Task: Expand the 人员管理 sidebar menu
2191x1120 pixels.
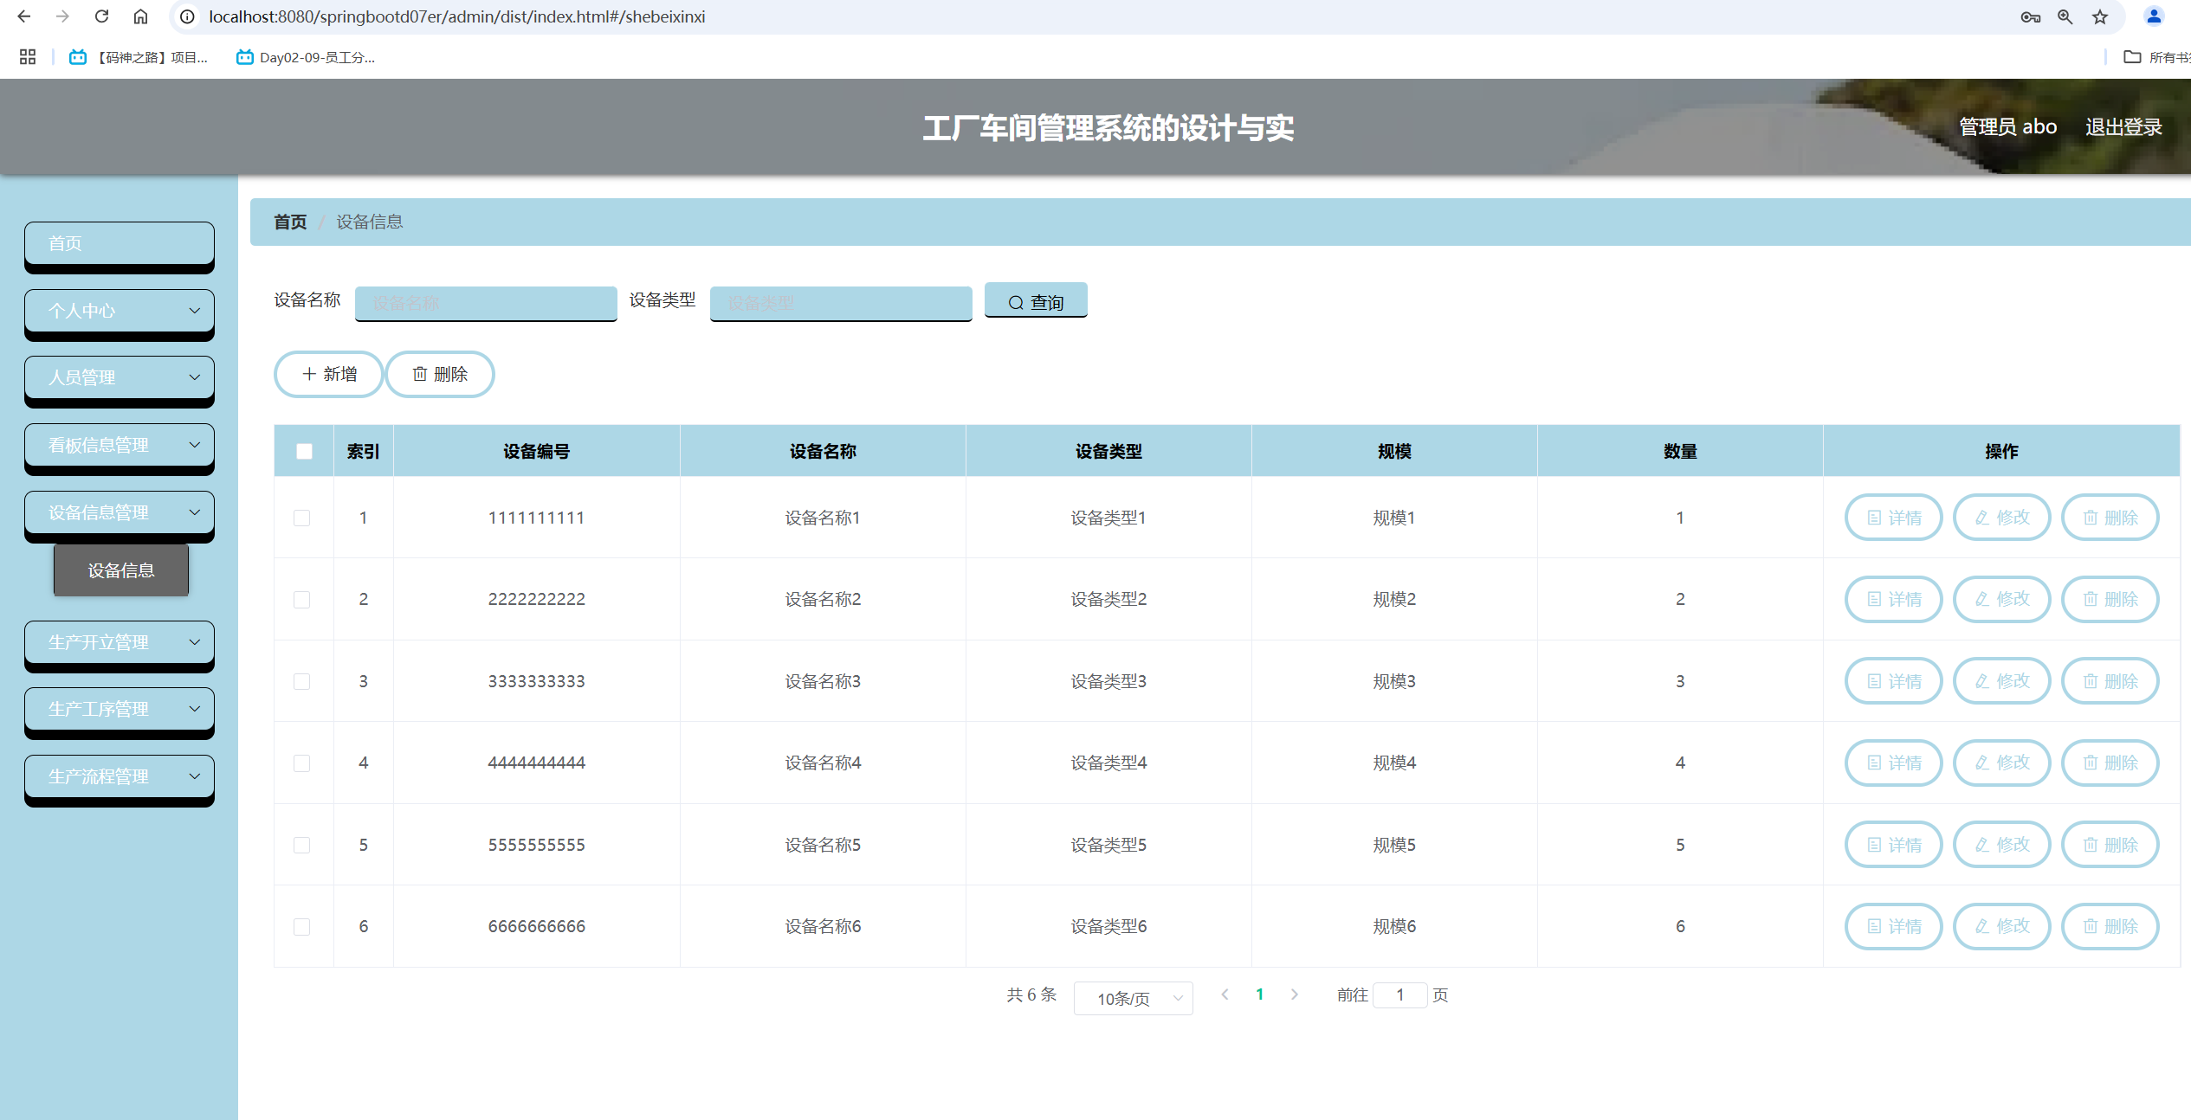Action: point(119,377)
